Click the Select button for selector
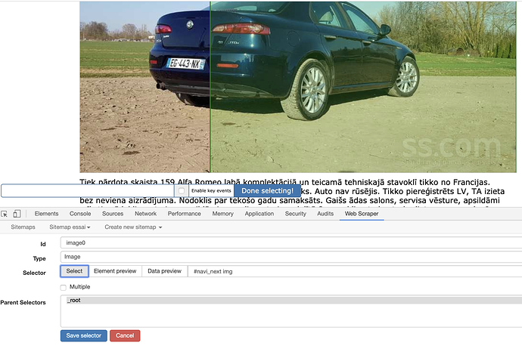 coord(74,271)
